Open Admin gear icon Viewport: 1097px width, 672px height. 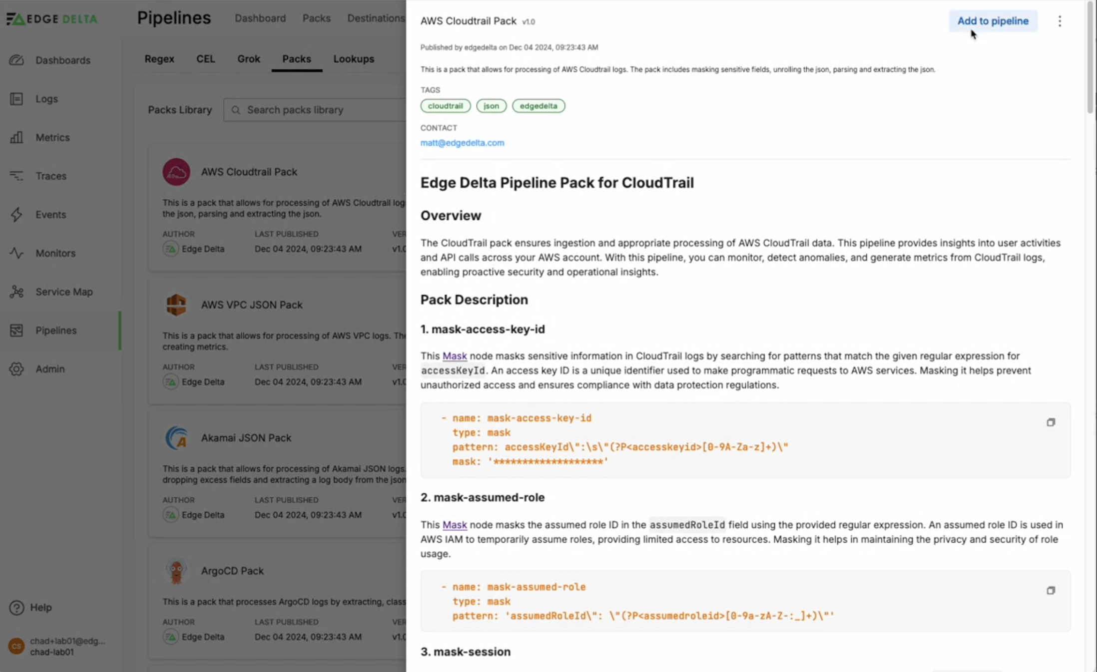pyautogui.click(x=16, y=369)
